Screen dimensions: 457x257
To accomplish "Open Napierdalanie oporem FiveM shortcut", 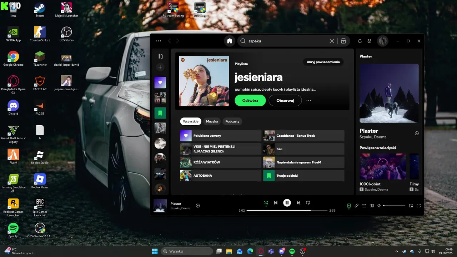I will (x=304, y=162).
